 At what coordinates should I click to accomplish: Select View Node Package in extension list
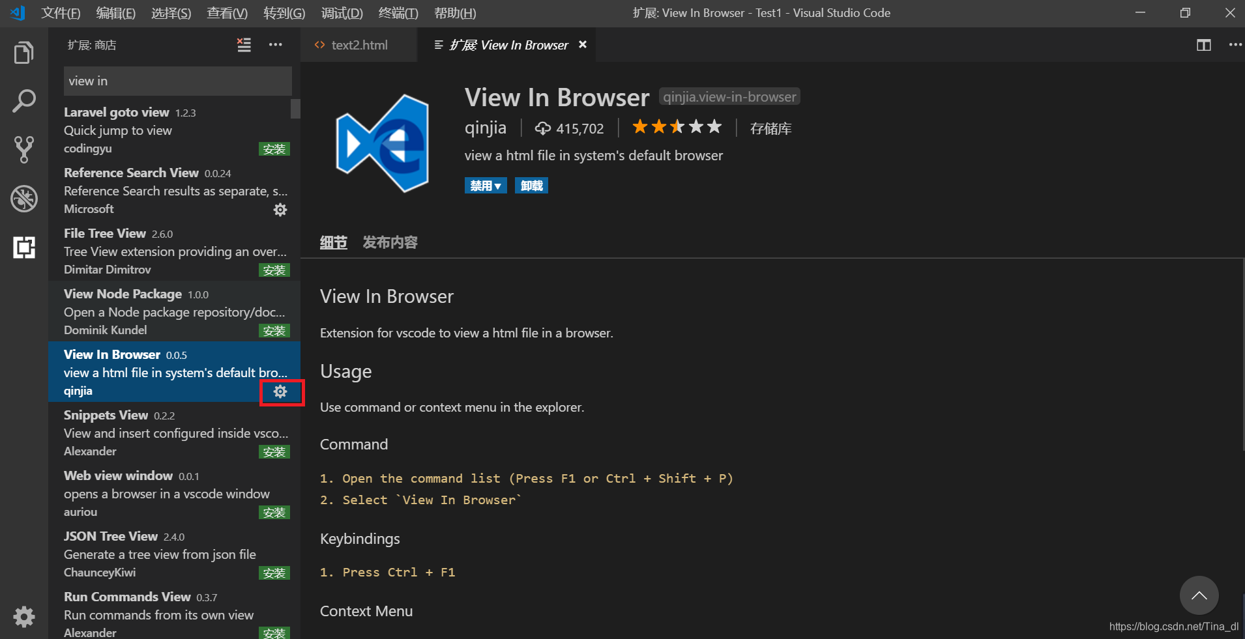(174, 311)
